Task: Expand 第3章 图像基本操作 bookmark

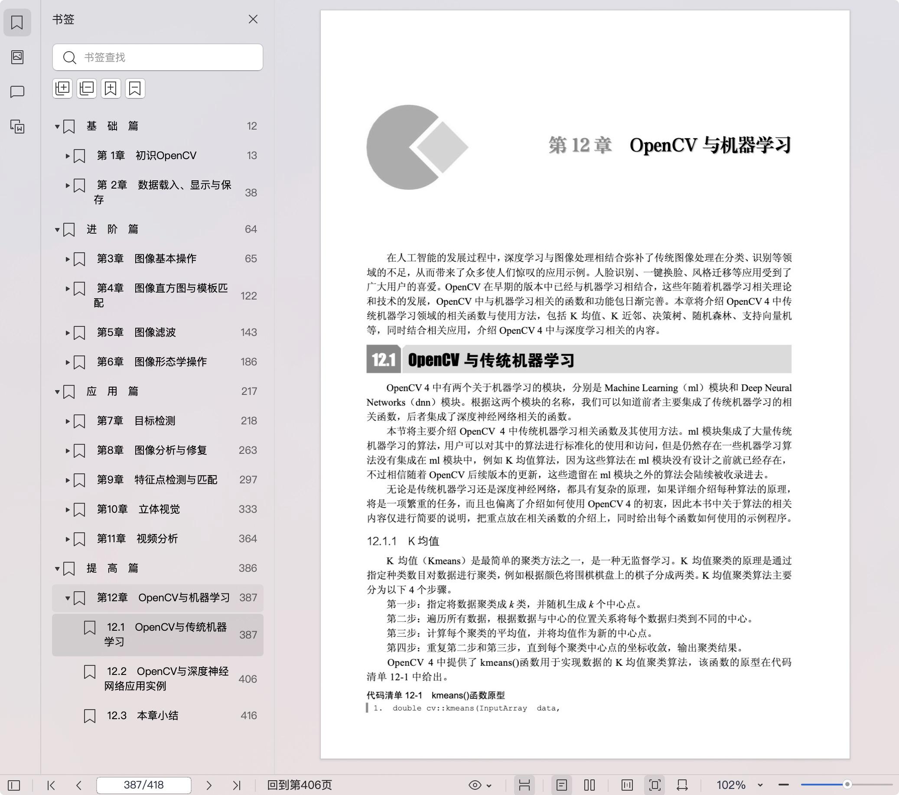Action: (68, 259)
